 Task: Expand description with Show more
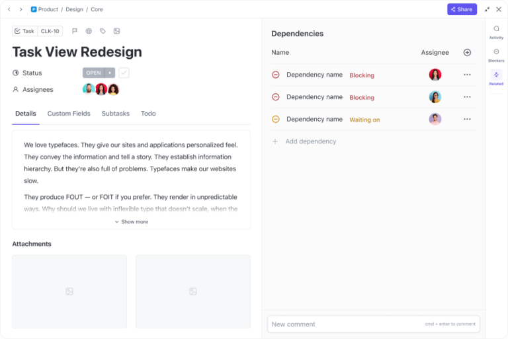tap(131, 222)
